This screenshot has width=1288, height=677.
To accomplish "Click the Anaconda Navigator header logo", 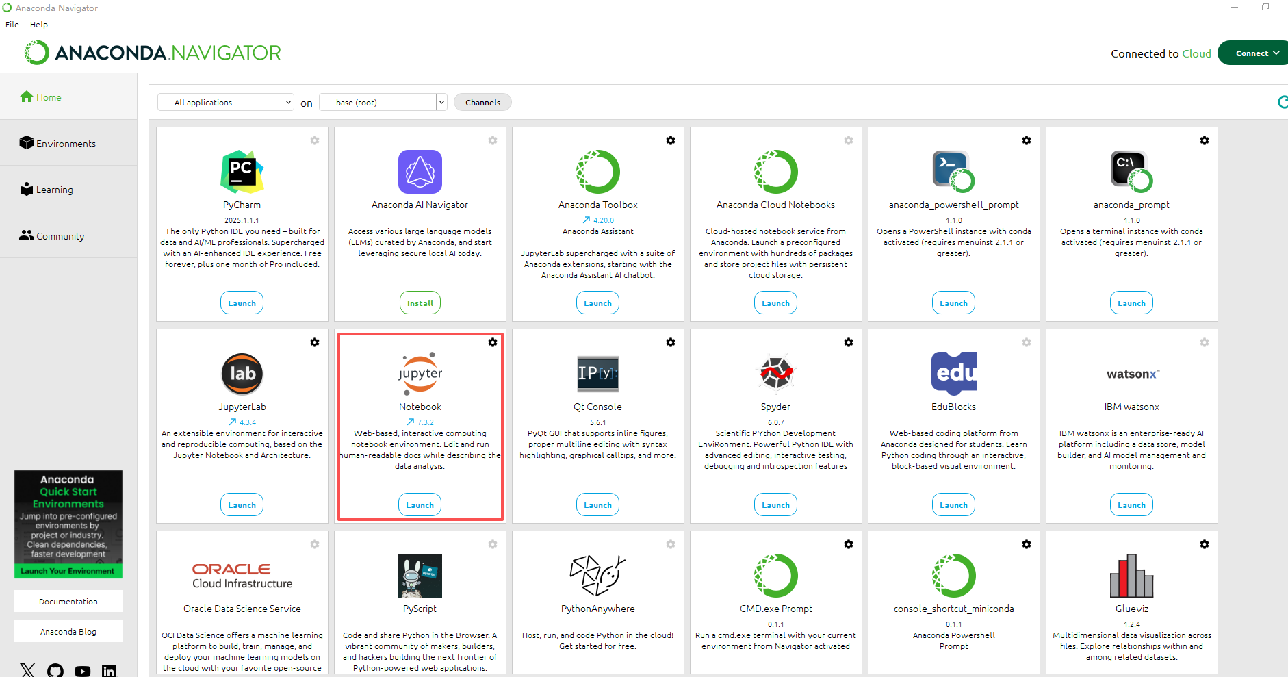I will pyautogui.click(x=153, y=53).
